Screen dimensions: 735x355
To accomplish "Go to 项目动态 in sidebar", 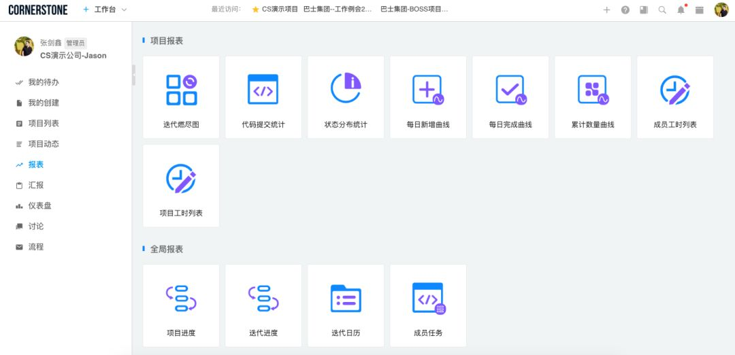I will (44, 143).
